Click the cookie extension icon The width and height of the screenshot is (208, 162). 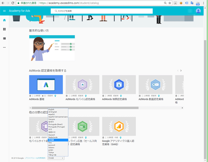point(181,3)
